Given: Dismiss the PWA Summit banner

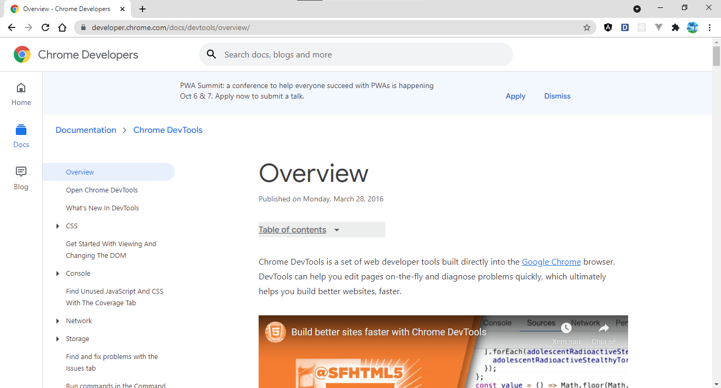Looking at the screenshot, I should tap(557, 96).
